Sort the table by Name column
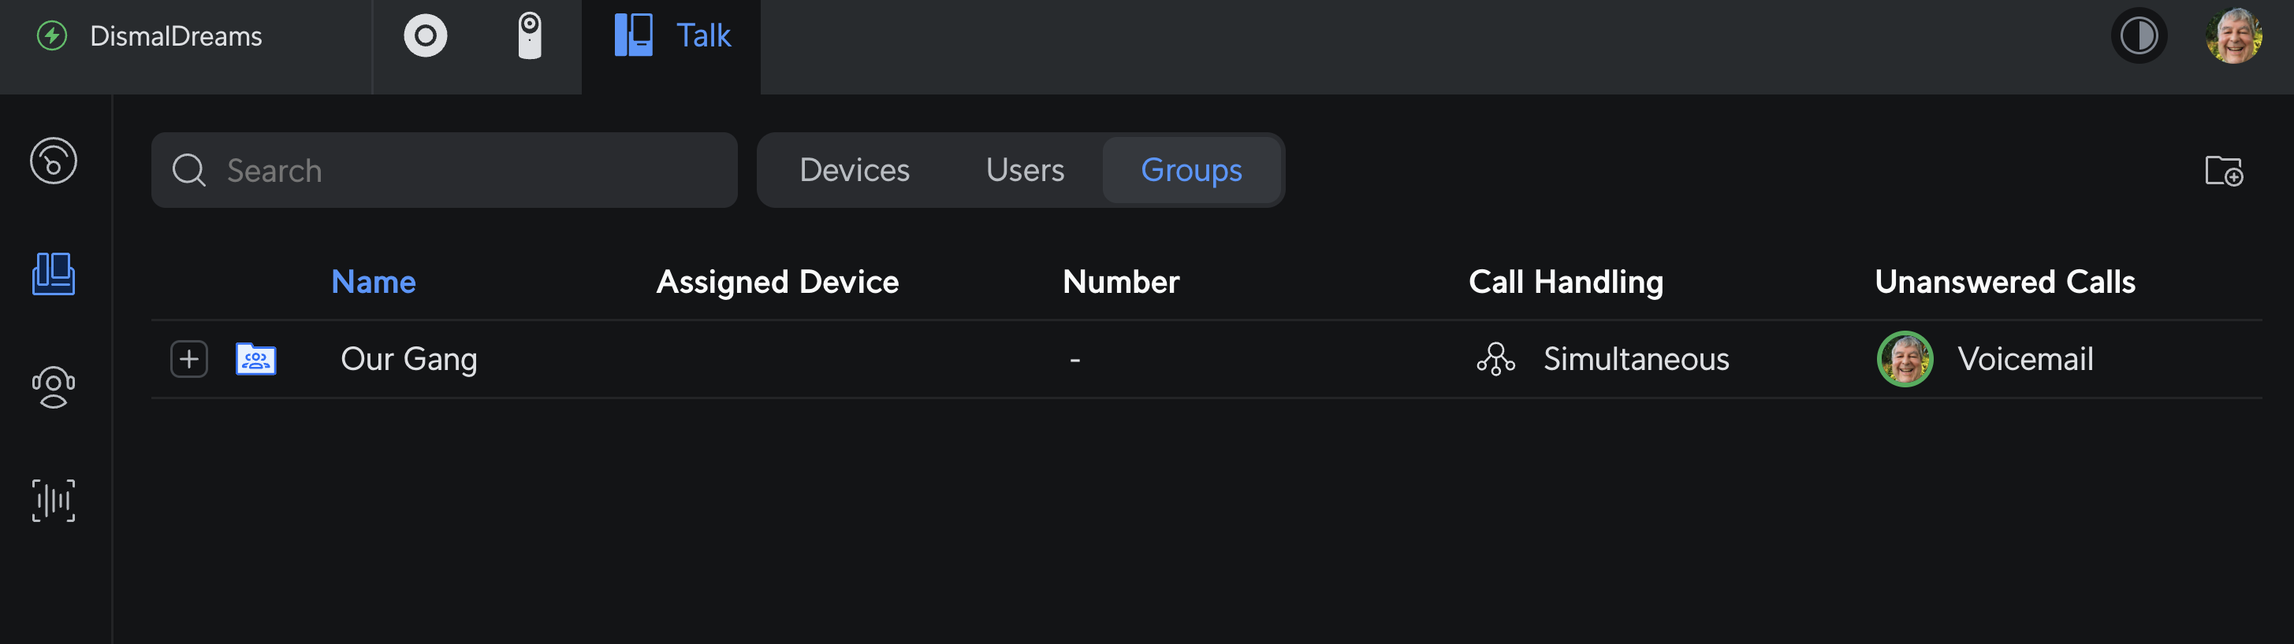The height and width of the screenshot is (644, 2294). click(x=373, y=282)
